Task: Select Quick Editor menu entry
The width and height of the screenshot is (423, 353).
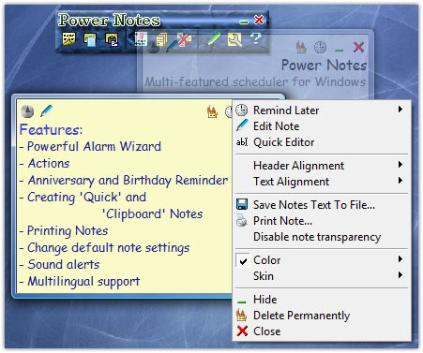Action: click(322, 142)
